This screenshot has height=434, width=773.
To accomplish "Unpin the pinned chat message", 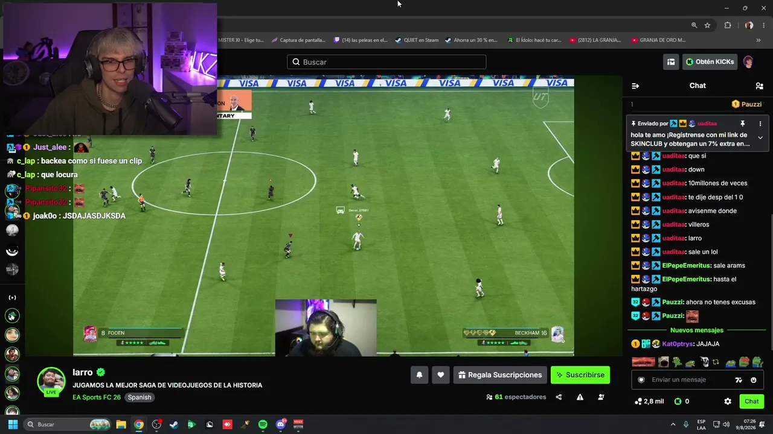I will [743, 124].
